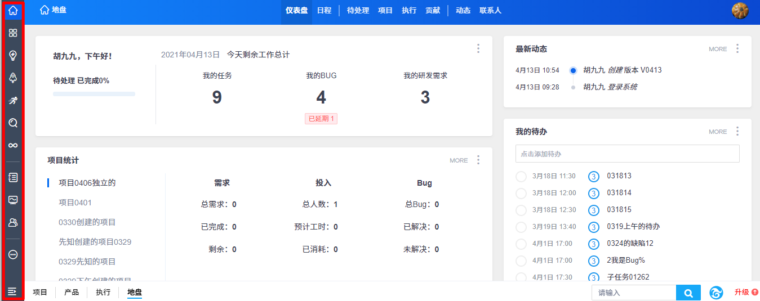Open the infinity DevOps icon in the sidebar

click(13, 145)
